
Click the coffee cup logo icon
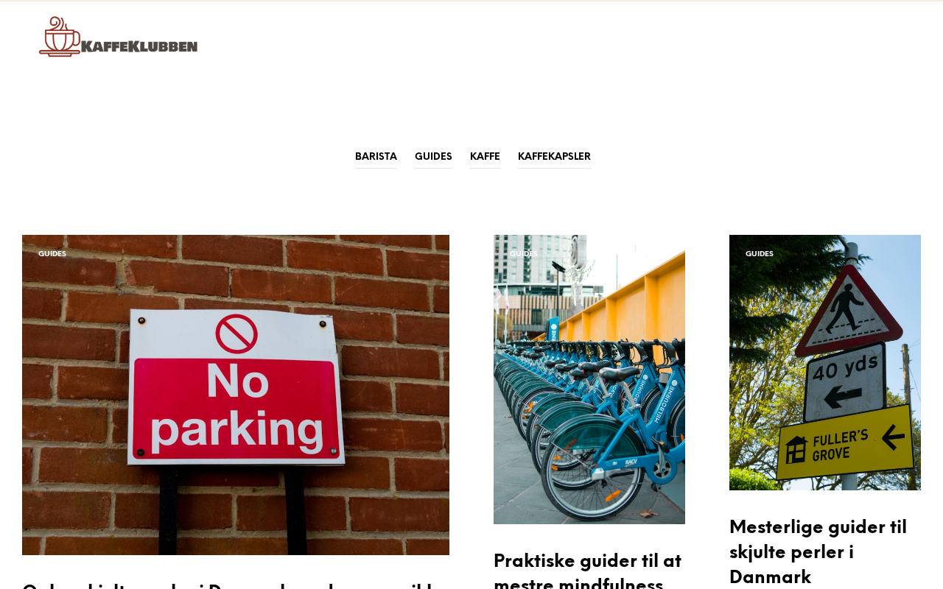point(59,36)
